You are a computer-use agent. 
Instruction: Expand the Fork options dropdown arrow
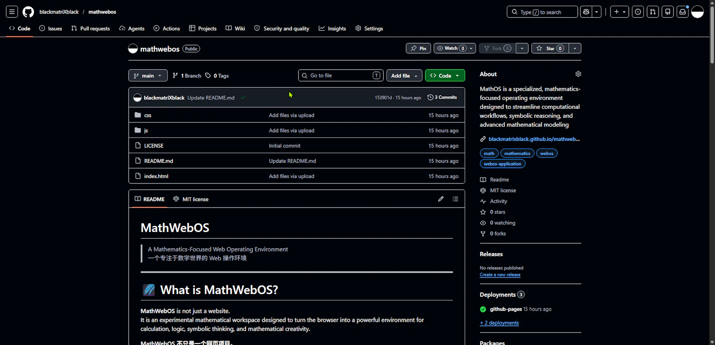click(x=522, y=48)
